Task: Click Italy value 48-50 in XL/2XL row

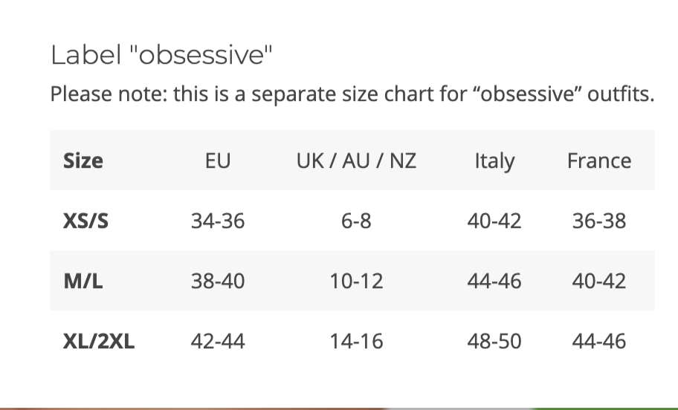Action: [494, 341]
